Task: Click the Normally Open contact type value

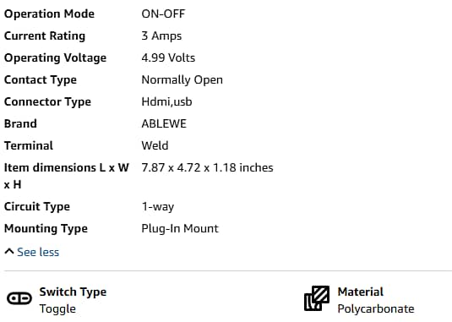Action: pos(182,79)
